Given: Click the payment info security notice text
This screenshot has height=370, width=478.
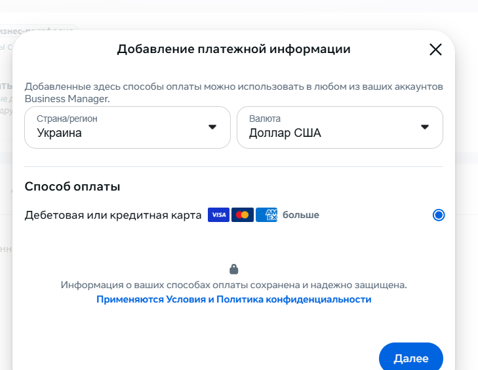Looking at the screenshot, I should click(234, 285).
